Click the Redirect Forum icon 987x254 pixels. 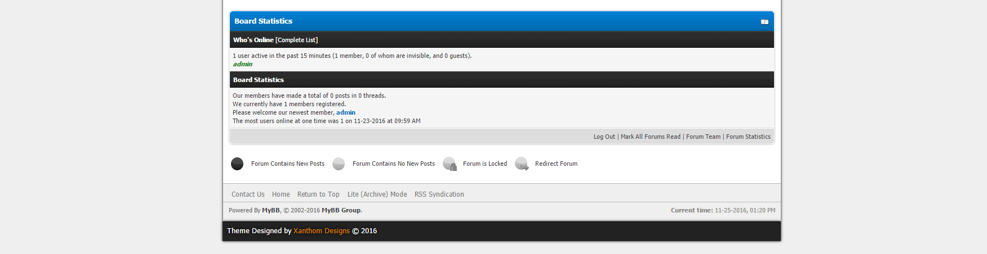tap(522, 164)
